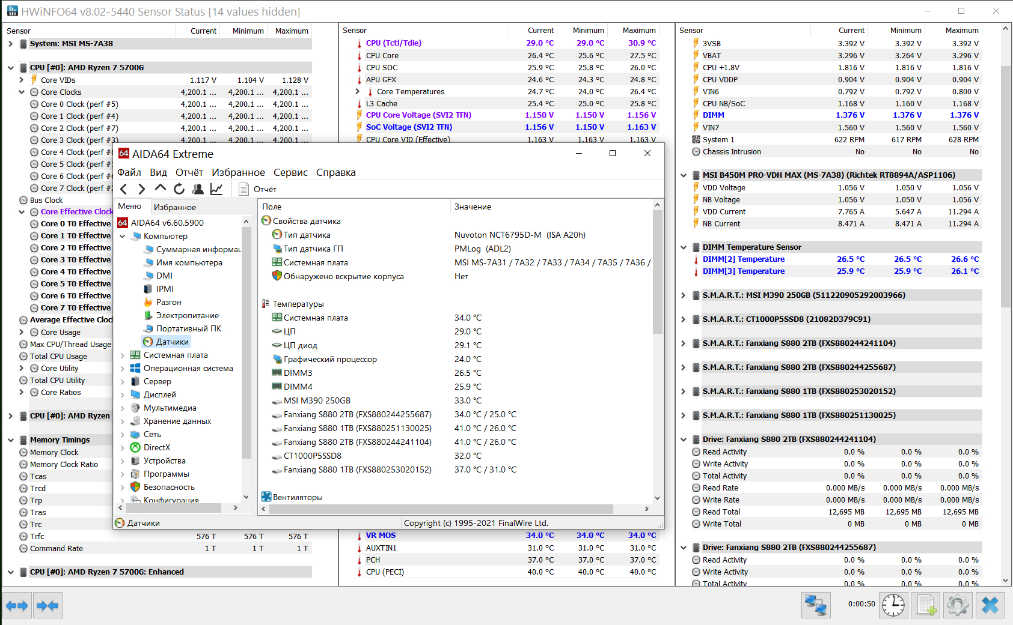Click the AIDA64 v6.60.5900 root icon
Viewport: 1013px width, 625px height.
tap(123, 223)
